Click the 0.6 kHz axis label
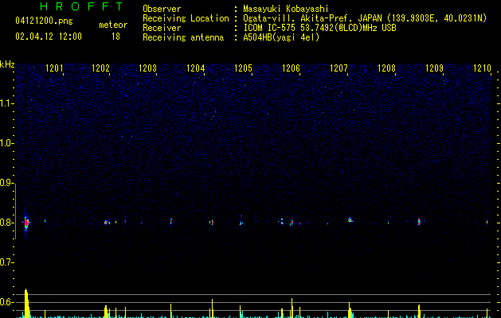This screenshot has height=318, width=501. pyautogui.click(x=6, y=302)
